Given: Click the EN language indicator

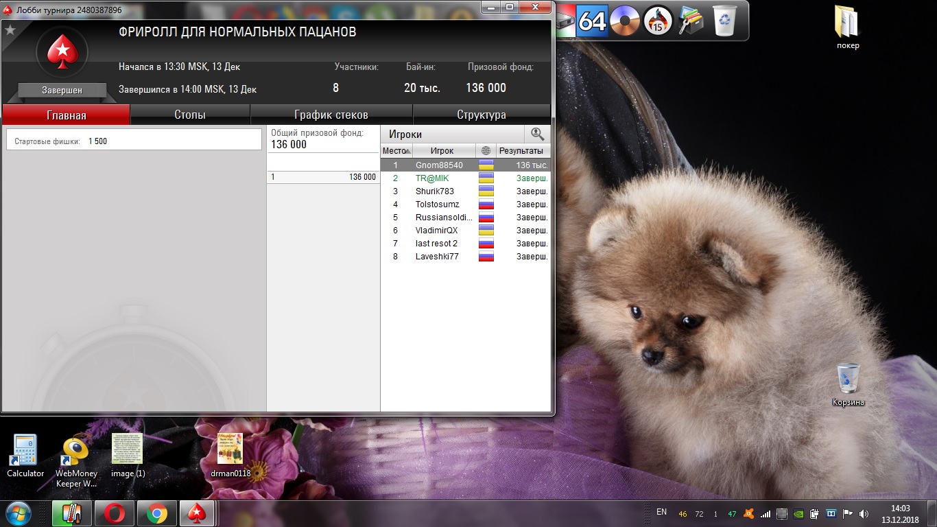Looking at the screenshot, I should coord(661,512).
